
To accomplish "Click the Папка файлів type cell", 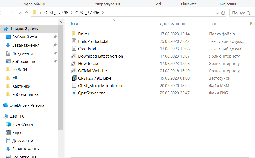I will point(222,34).
